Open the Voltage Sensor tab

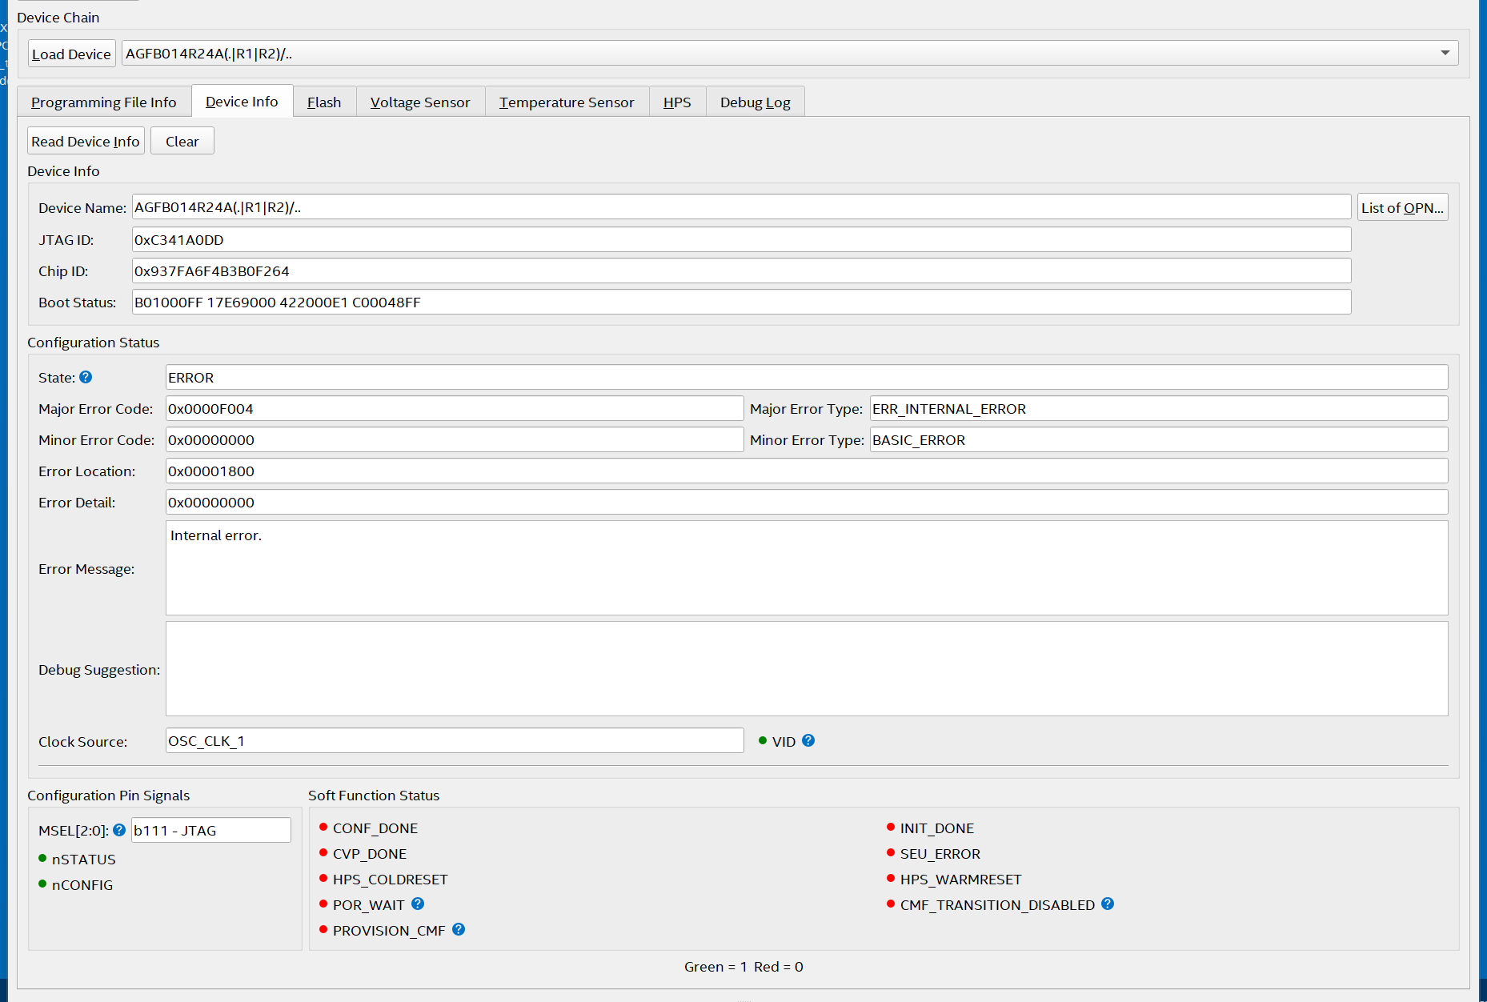click(420, 102)
